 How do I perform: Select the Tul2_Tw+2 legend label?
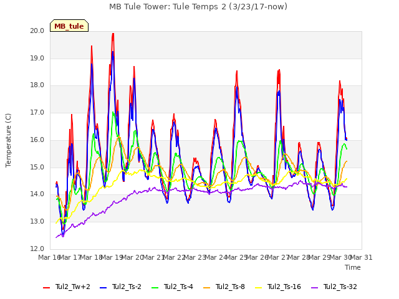click(73, 287)
